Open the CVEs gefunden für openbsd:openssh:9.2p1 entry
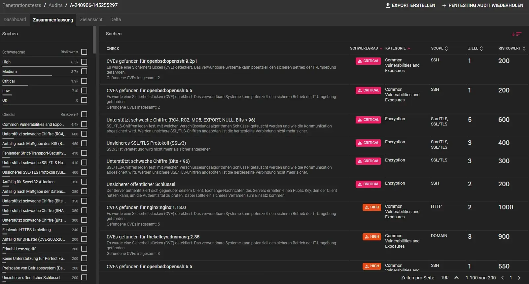Image resolution: width=529 pixels, height=284 pixels. click(152, 61)
